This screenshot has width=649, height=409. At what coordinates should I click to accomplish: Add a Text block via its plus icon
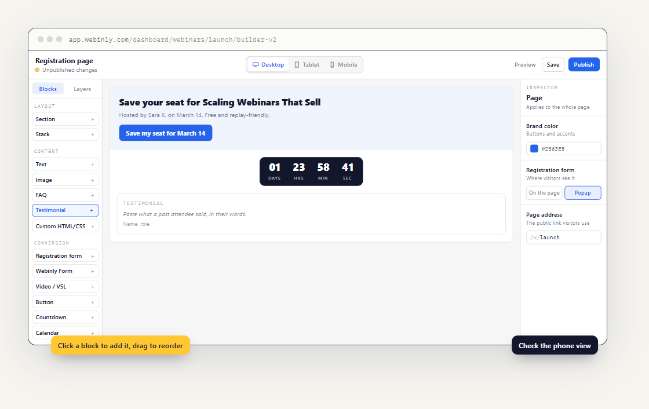[92, 165]
